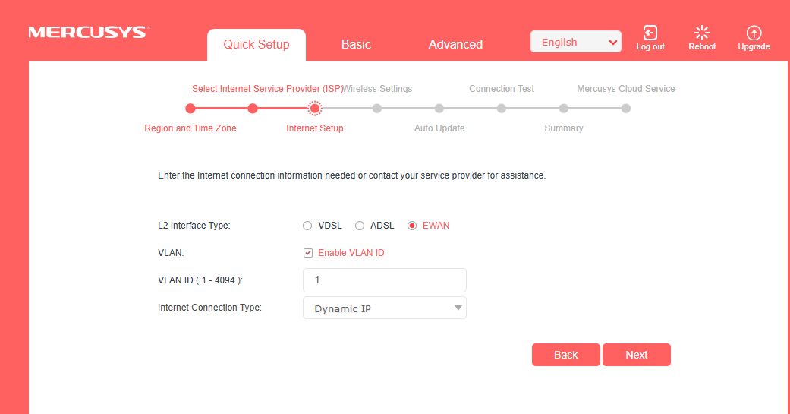Switch to the Basic tab
Image resolution: width=790 pixels, height=414 pixels.
pyautogui.click(x=356, y=44)
